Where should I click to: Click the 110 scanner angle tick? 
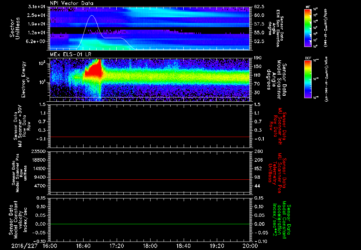point(258,75)
